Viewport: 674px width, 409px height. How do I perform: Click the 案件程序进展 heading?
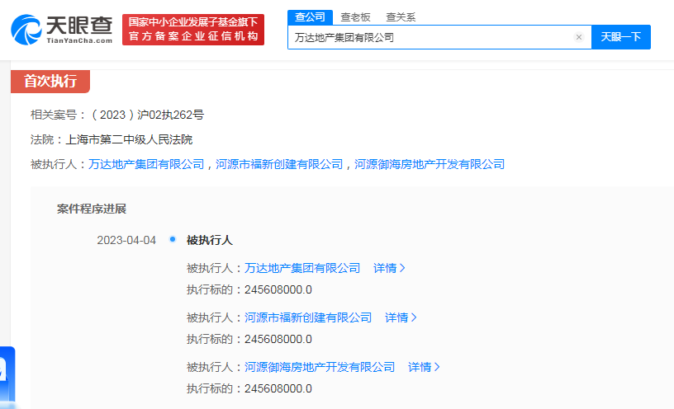[92, 209]
